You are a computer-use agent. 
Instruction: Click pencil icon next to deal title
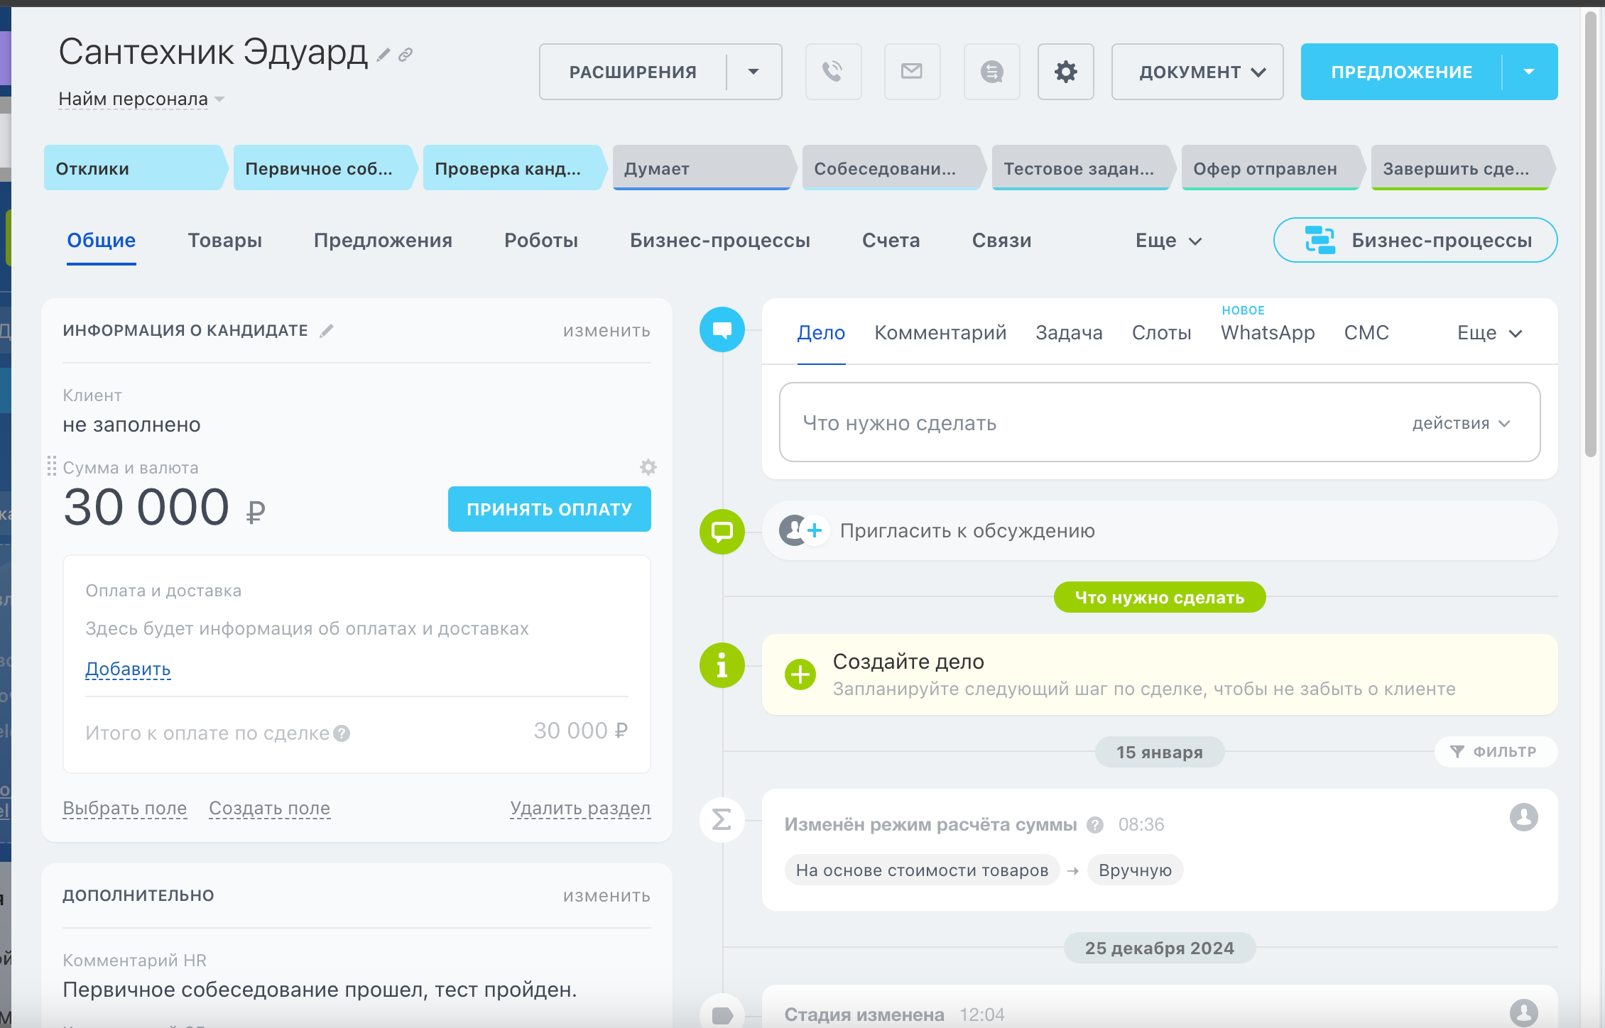pos(383,55)
